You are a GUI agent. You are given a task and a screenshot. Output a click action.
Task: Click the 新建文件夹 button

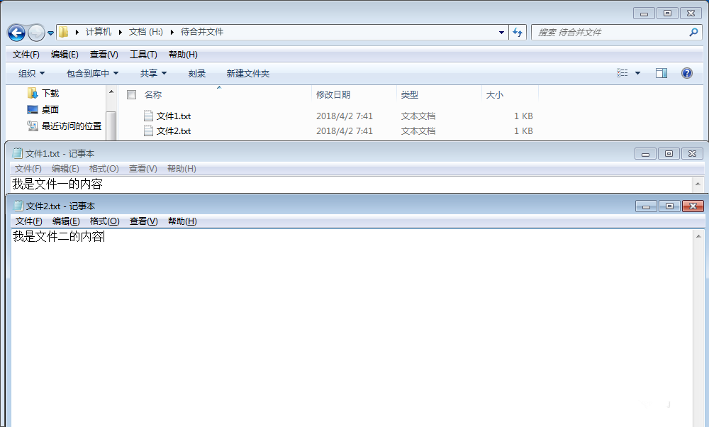(x=247, y=73)
